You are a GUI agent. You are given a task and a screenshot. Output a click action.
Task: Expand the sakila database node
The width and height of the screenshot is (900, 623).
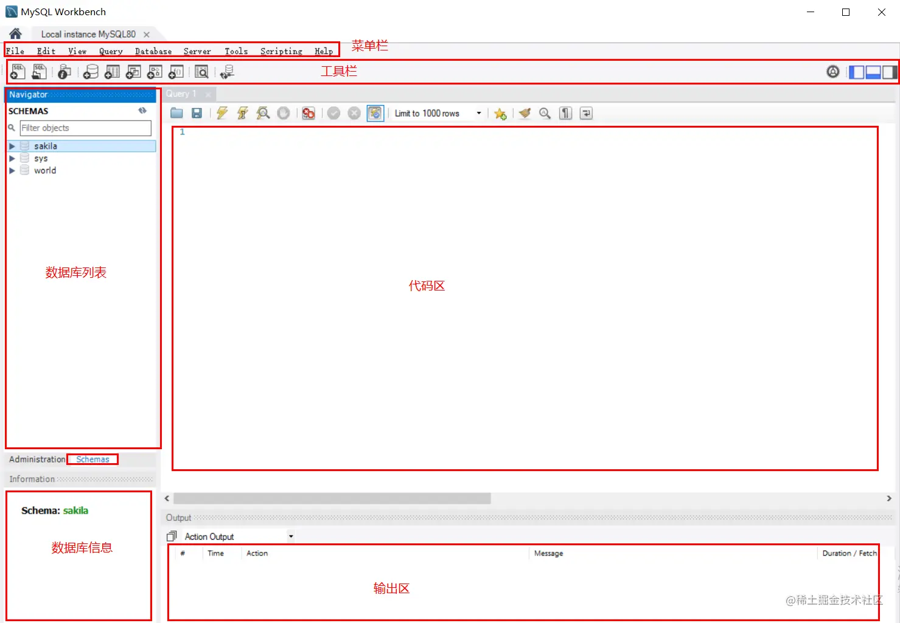(13, 146)
